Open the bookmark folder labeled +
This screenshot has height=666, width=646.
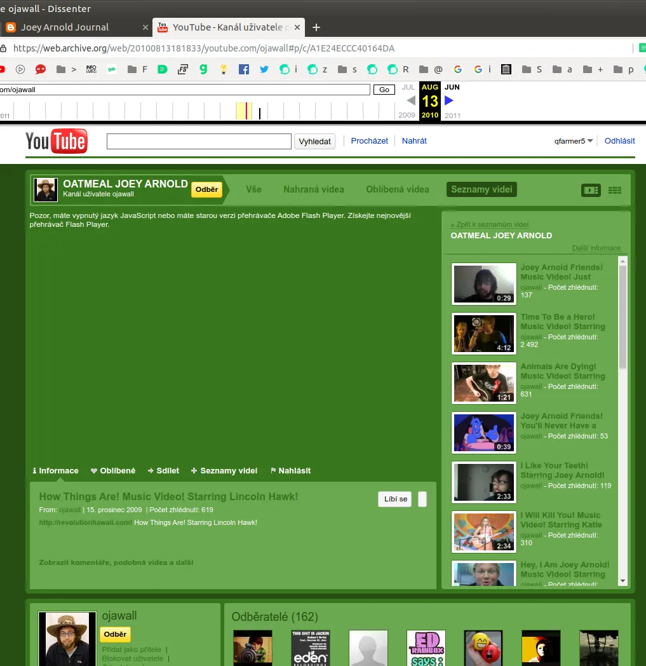pyautogui.click(x=593, y=69)
